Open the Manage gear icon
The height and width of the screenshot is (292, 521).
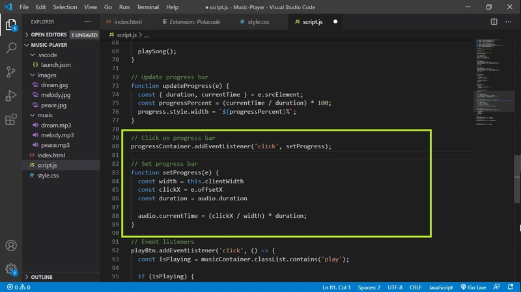pyautogui.click(x=11, y=269)
